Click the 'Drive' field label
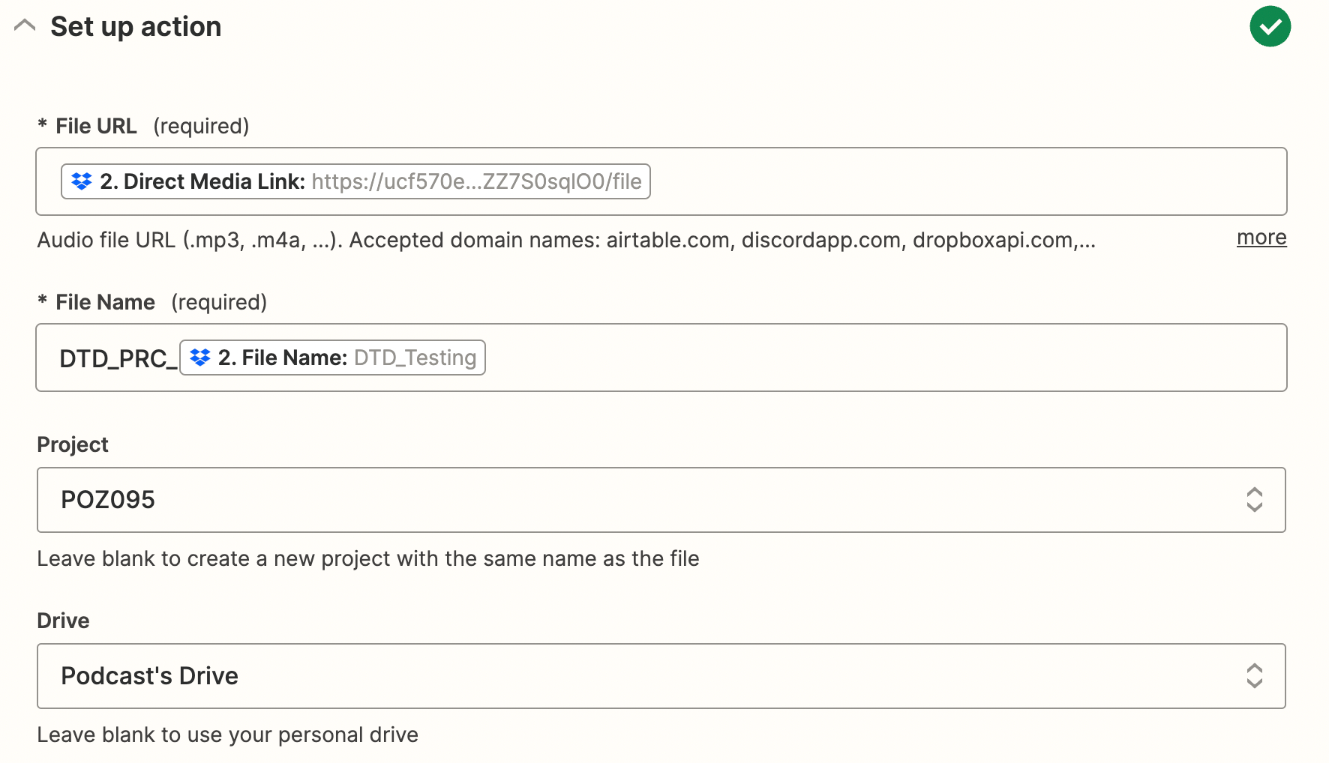 point(63,621)
